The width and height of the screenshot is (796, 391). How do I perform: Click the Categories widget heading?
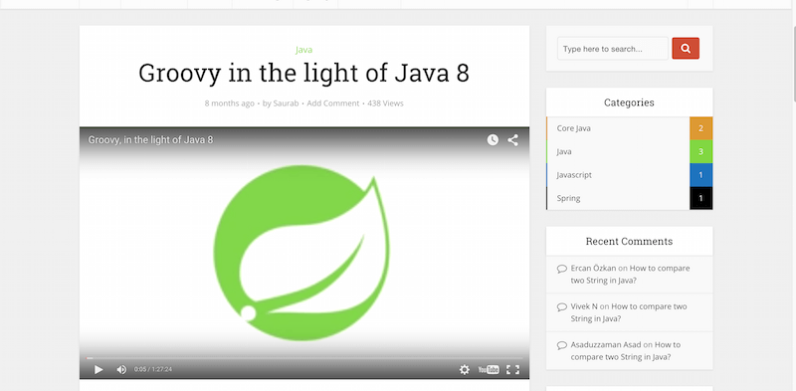[x=629, y=102]
